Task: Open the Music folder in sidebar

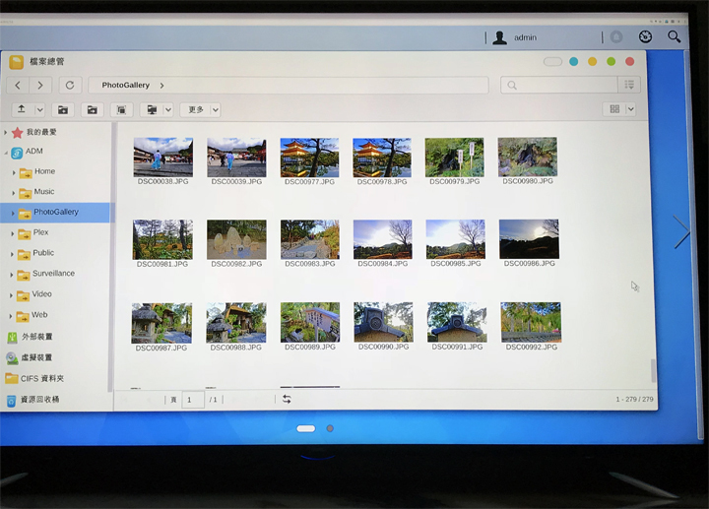Action: point(44,192)
